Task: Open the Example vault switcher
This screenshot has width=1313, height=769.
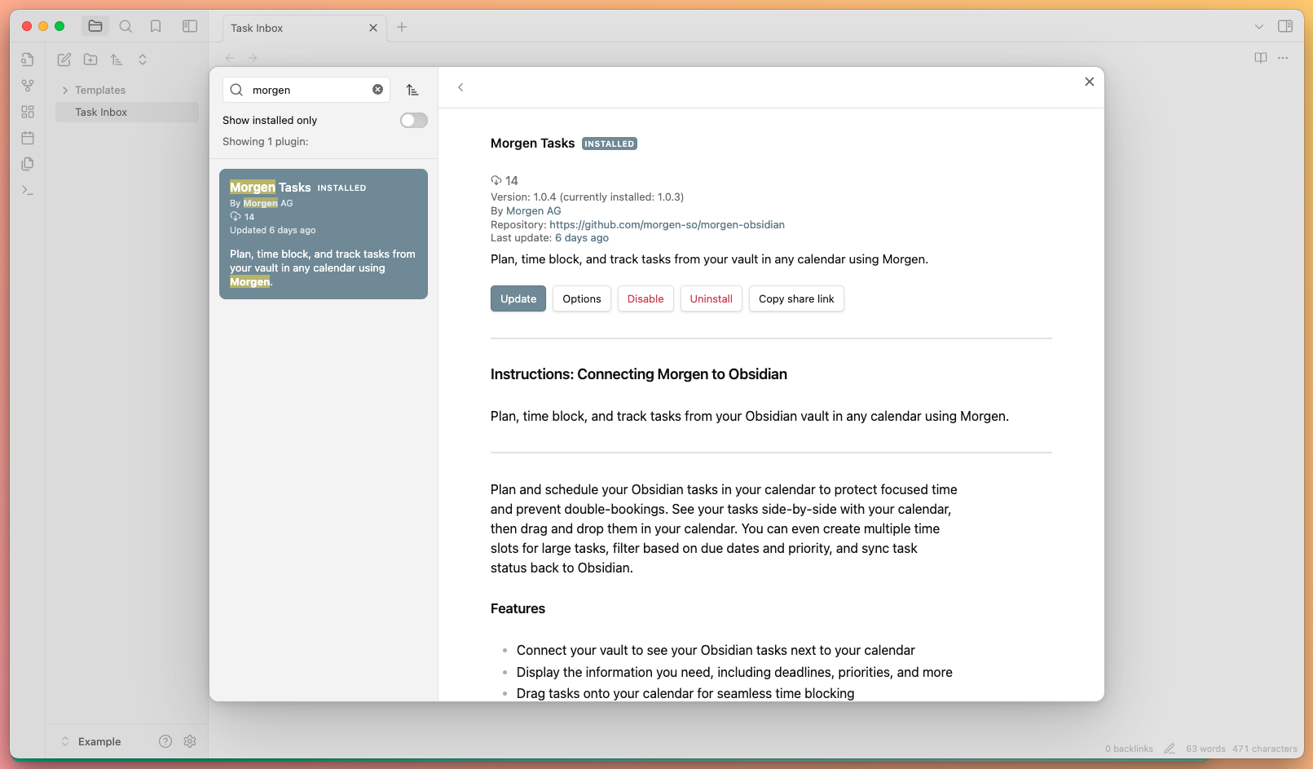Action: coord(91,741)
